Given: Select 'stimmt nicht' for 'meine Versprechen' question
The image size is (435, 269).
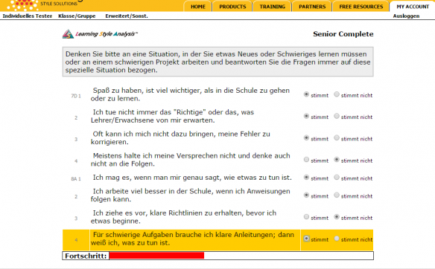Looking at the screenshot, I should click(337, 160).
